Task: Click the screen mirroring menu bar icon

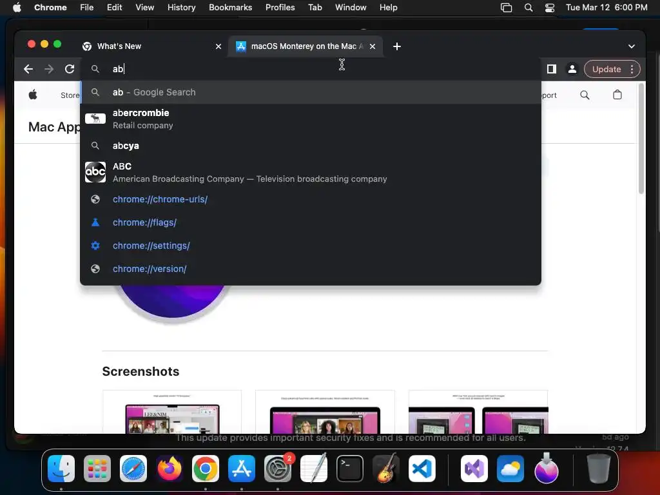Action: 507,8
